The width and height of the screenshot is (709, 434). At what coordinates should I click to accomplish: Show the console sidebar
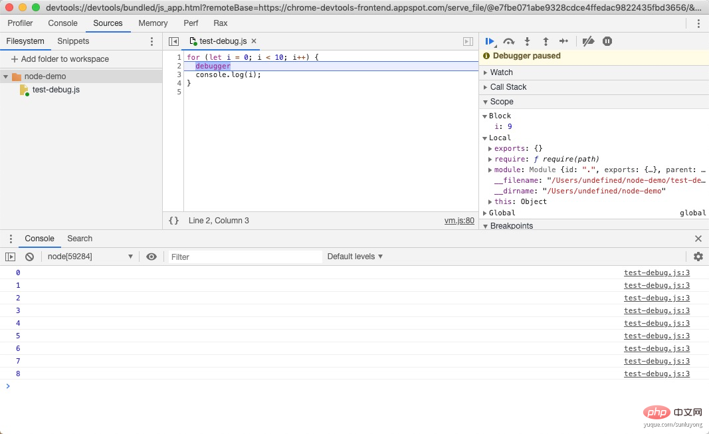10,257
